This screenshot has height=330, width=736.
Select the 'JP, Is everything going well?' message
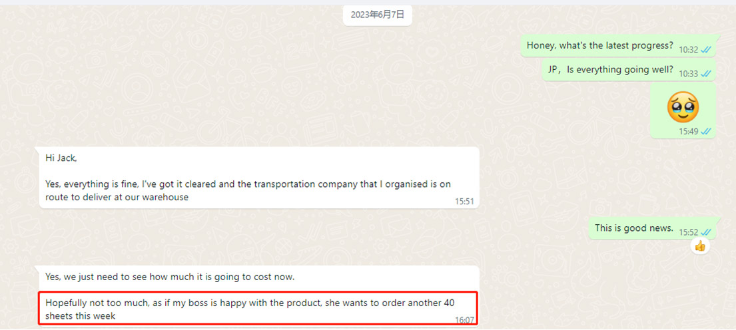[629, 70]
